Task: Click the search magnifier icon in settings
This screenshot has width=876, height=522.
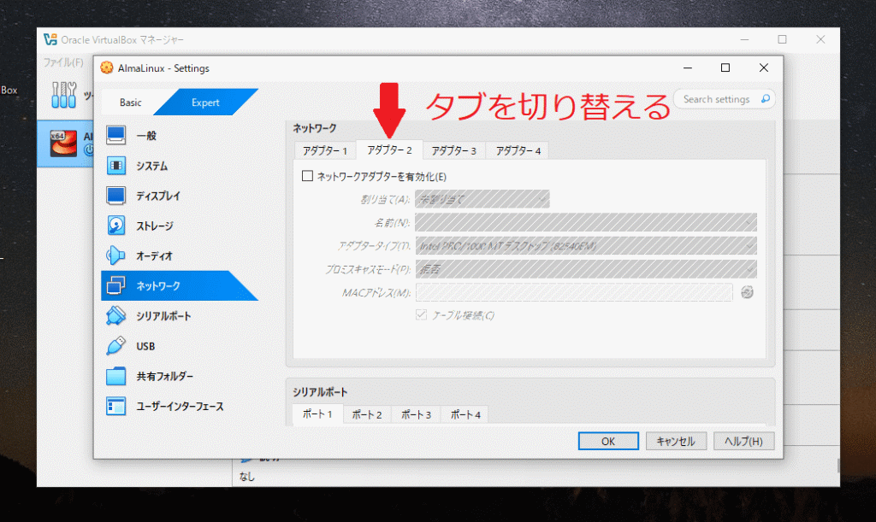Action: pos(766,99)
